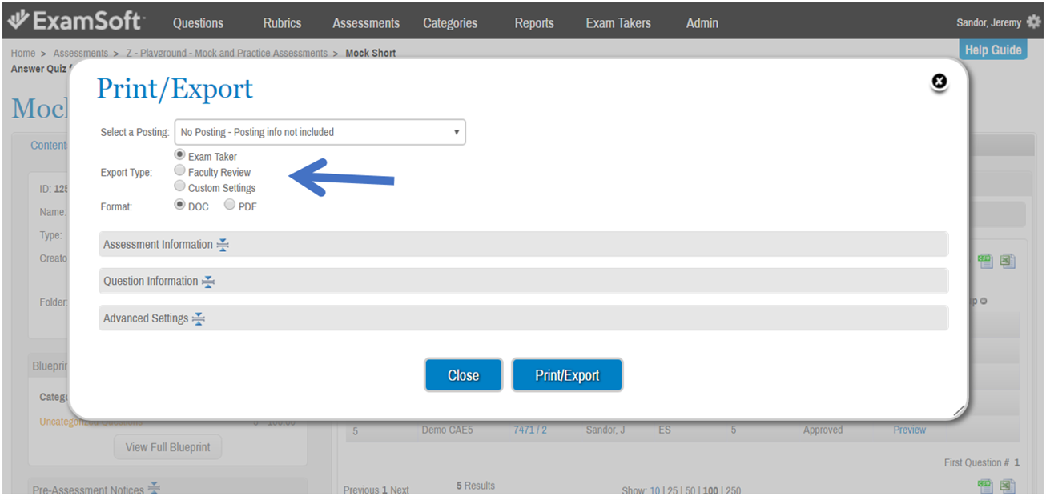Viewport: 1046px width, 500px height.
Task: Click the Pre-Assessment Notices collapse icon
Action: 154,488
